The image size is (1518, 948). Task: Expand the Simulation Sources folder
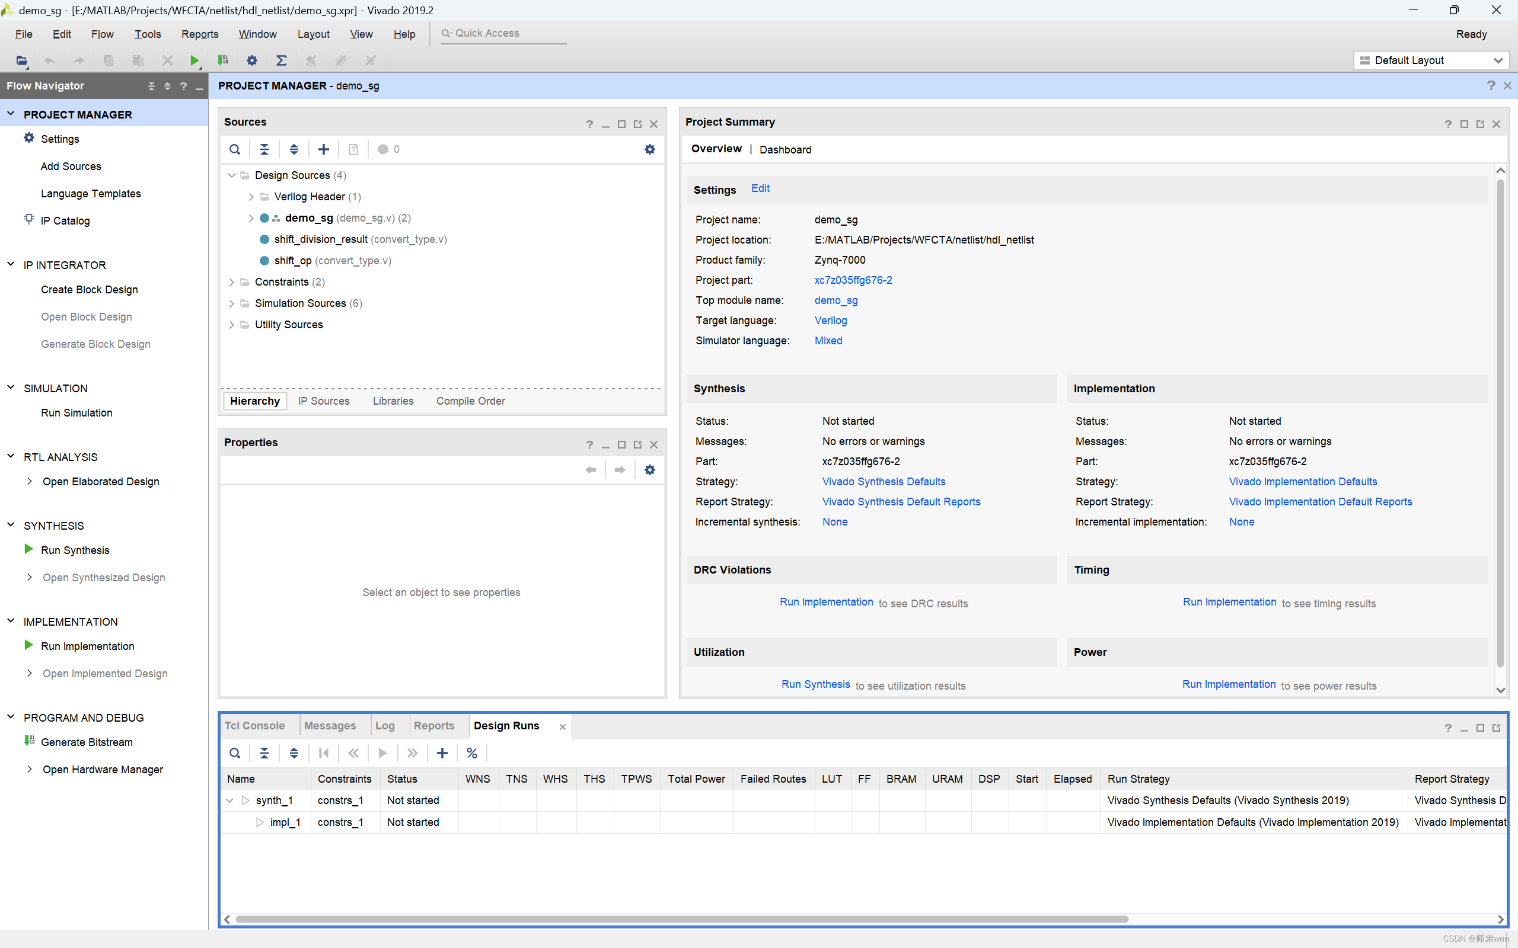click(x=231, y=303)
